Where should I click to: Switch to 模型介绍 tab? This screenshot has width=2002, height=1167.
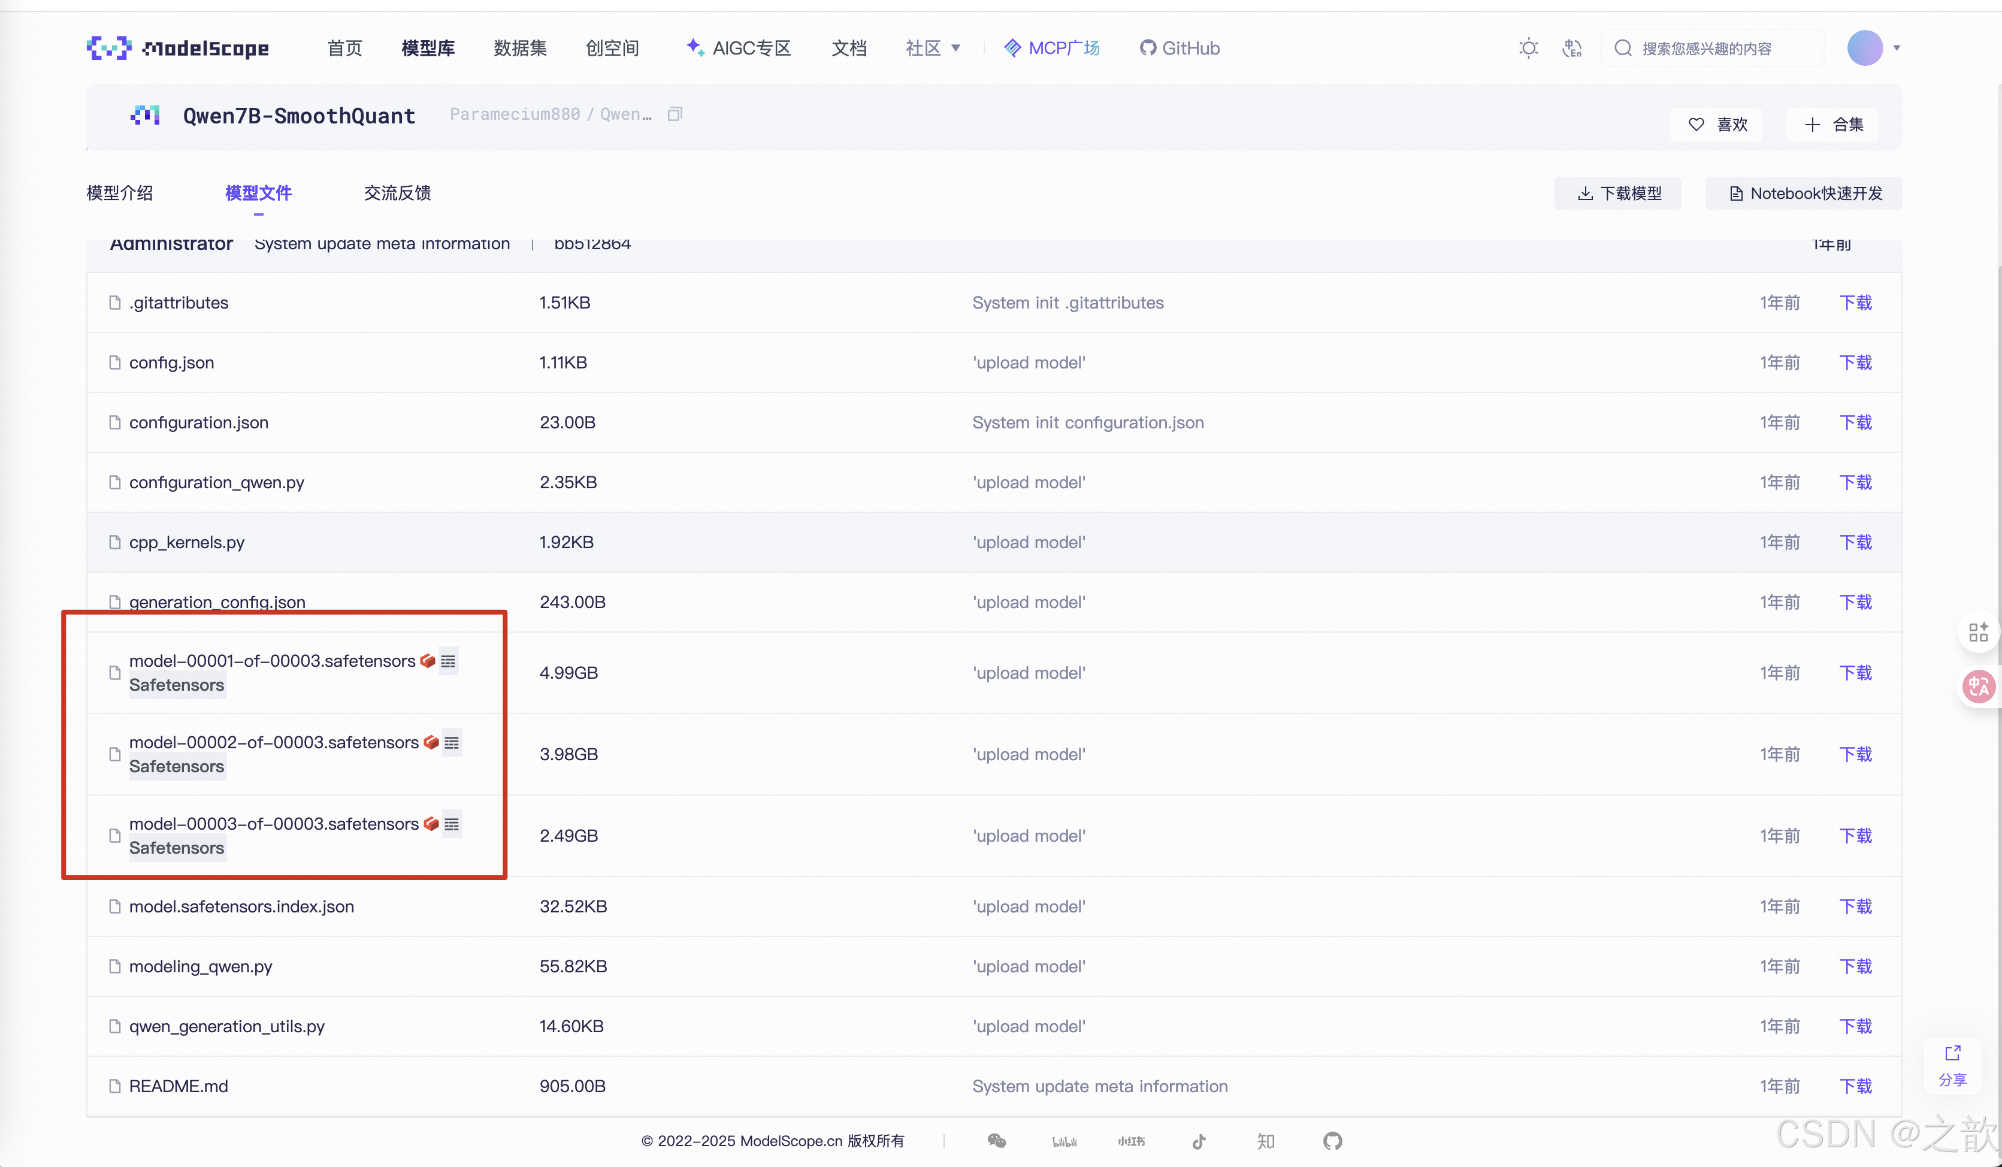click(x=119, y=193)
